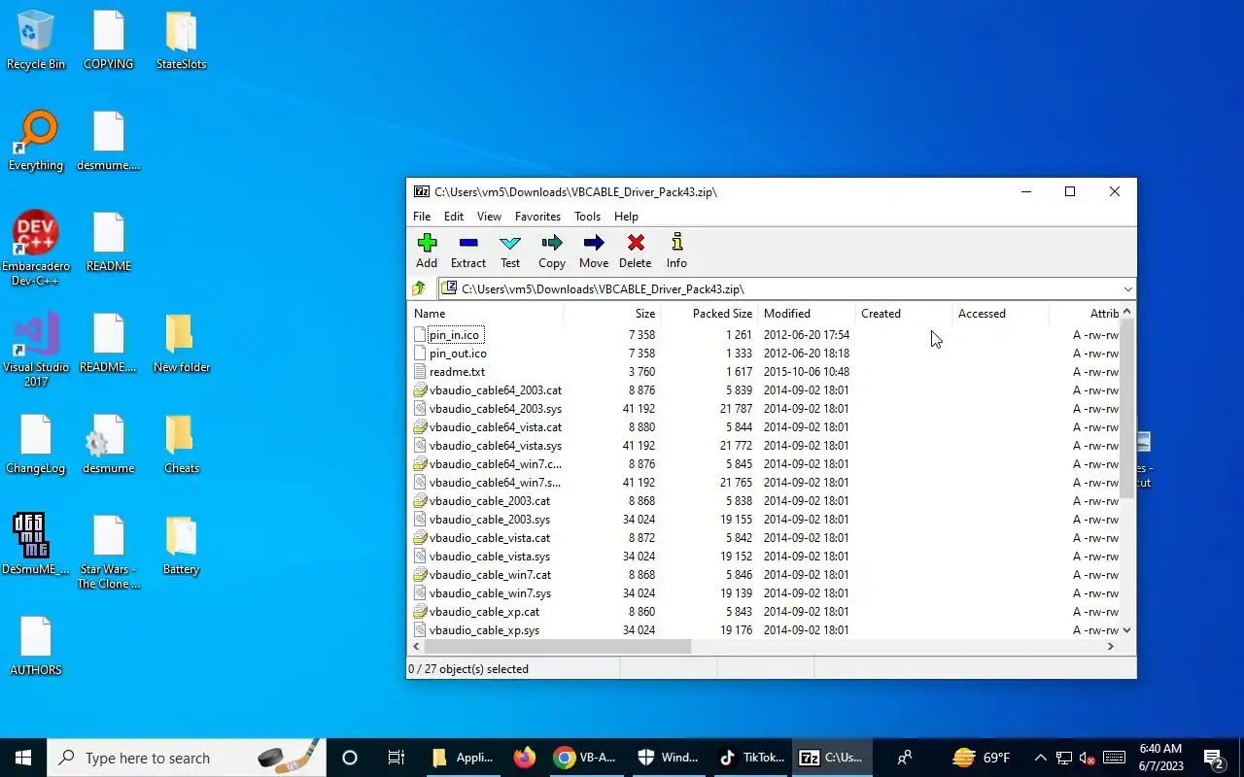
Task: Sort by the Accessed column header
Action: pyautogui.click(x=1001, y=314)
